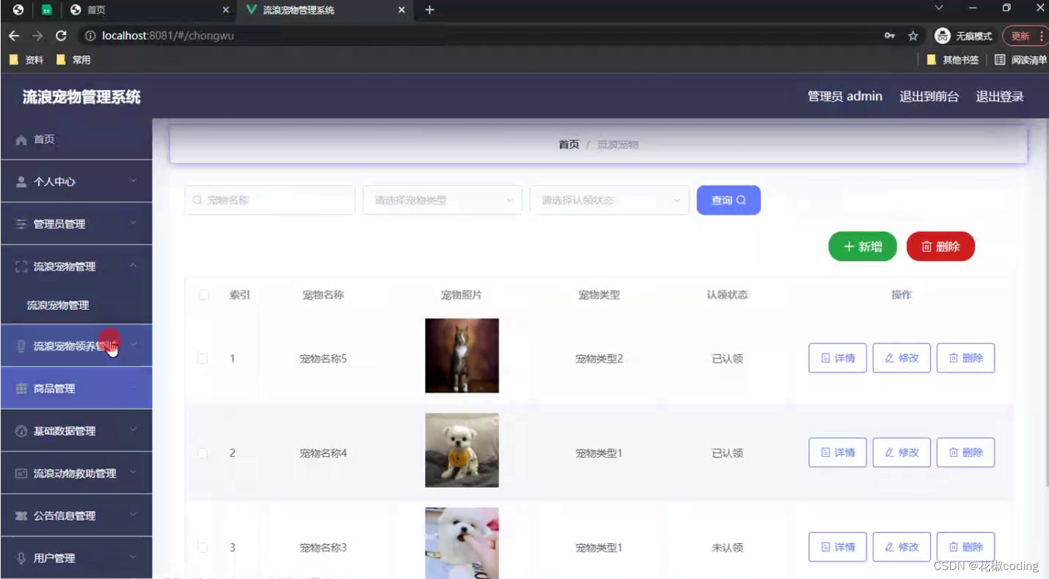Click the 流浪宠物管理 brackets icon

point(21,266)
